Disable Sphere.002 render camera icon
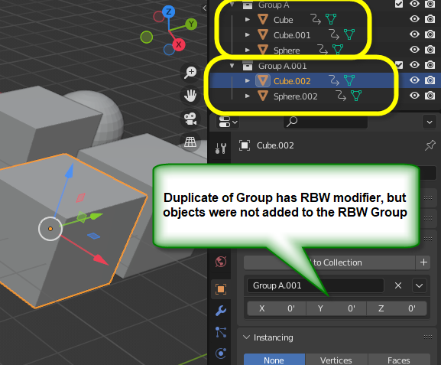 pos(430,96)
